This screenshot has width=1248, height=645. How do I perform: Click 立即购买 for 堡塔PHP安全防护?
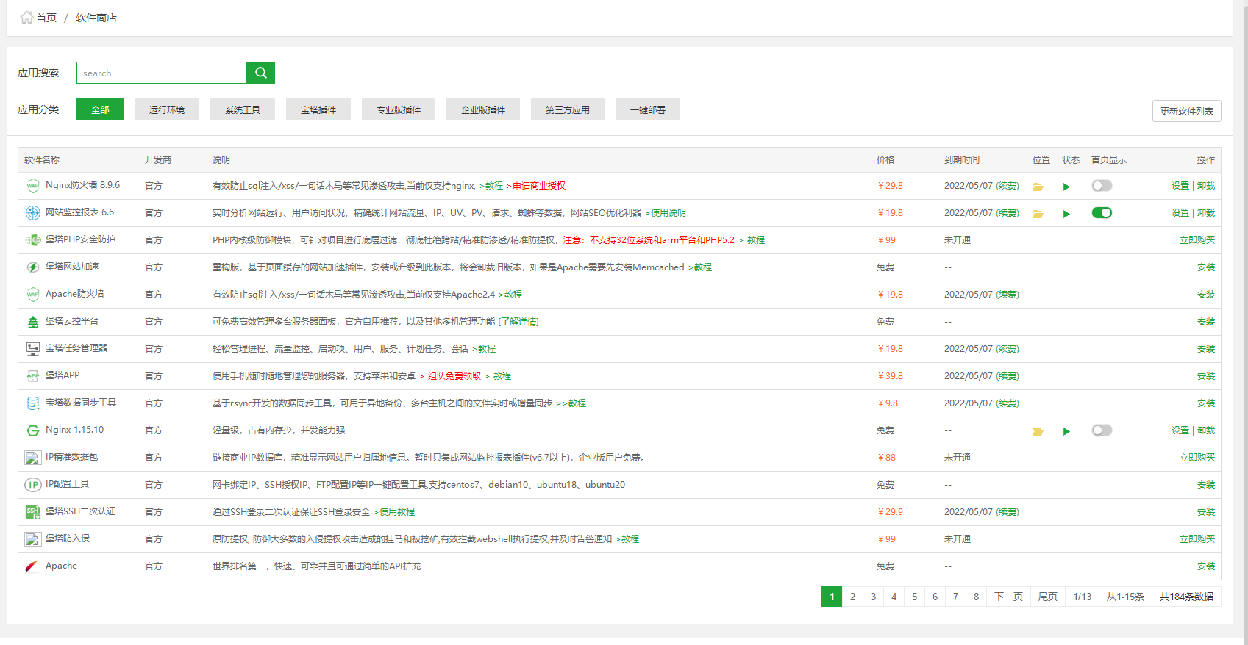pos(1197,240)
